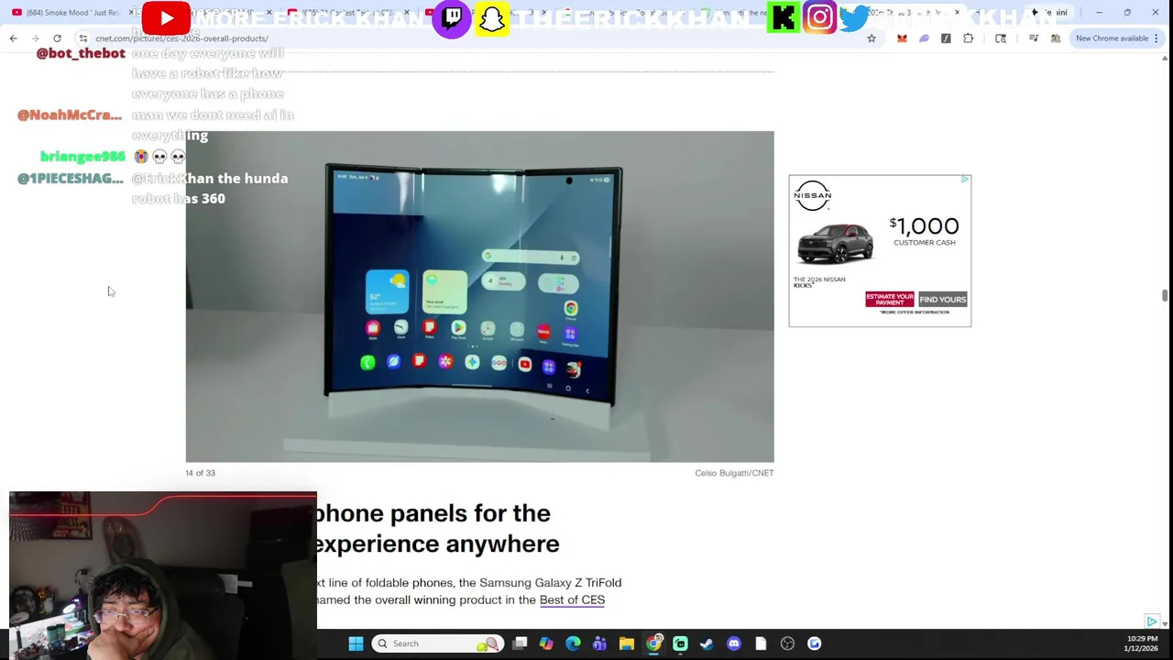Click the Instagram logo in the overlay
Viewport: 1173px width, 660px height.
pos(820,17)
